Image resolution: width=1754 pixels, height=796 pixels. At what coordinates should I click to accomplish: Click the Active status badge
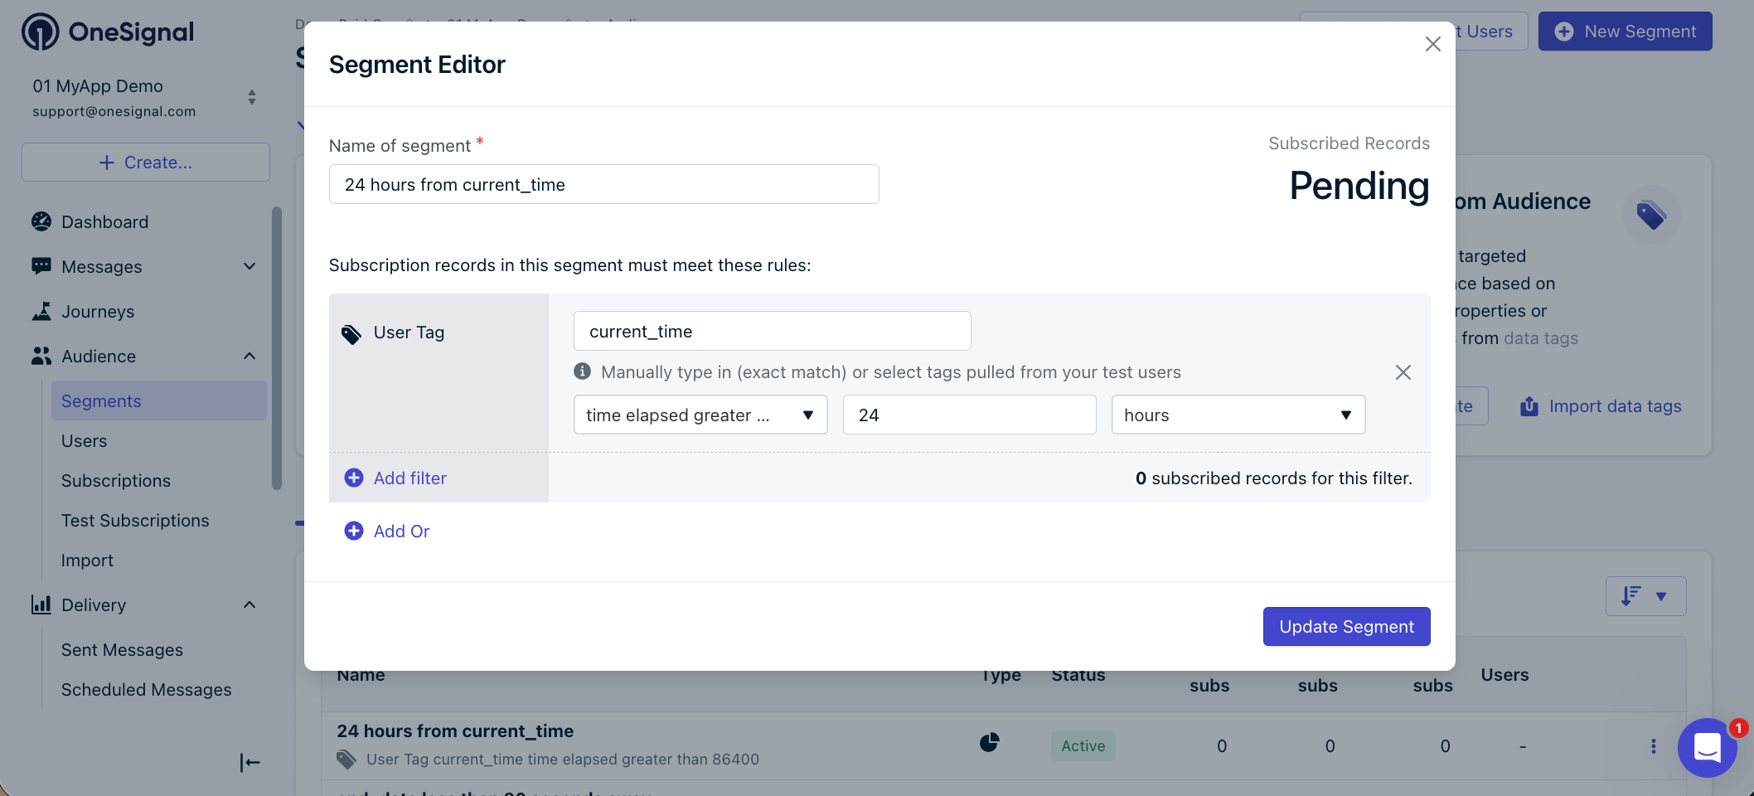pyautogui.click(x=1083, y=745)
